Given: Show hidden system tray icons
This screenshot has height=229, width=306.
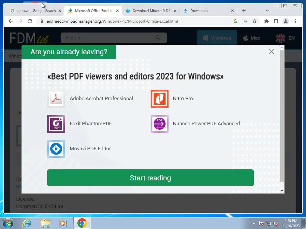Looking at the screenshot, I should coord(254,223).
